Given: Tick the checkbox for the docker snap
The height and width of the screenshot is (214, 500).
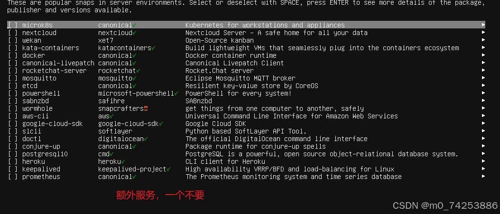Looking at the screenshot, I should (x=13, y=55).
